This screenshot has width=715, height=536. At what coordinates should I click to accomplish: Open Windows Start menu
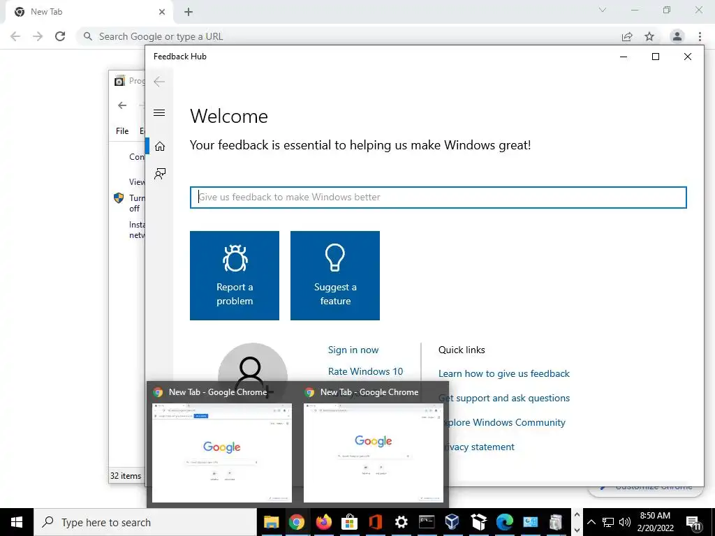click(x=17, y=522)
